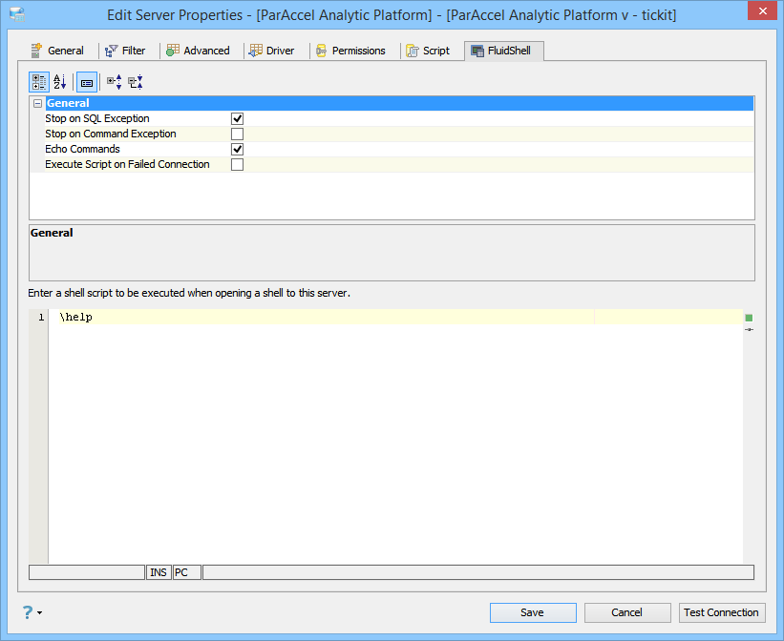Click the Test Connection button
This screenshot has height=641, width=784.
pyautogui.click(x=722, y=612)
